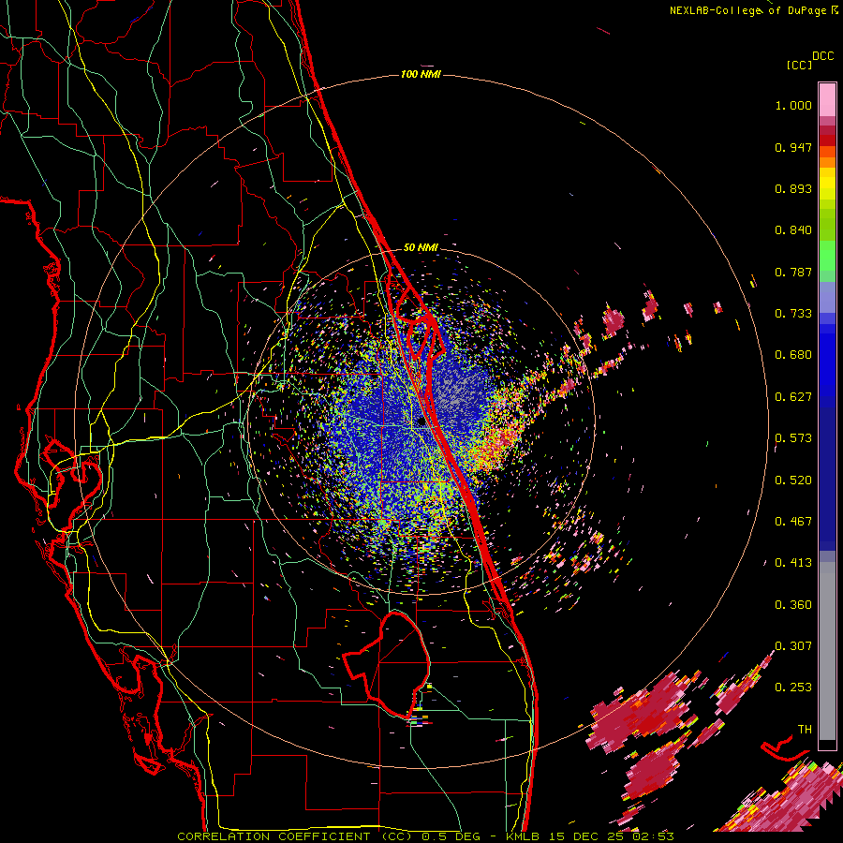Click the Correlation Coefficient caption at bottom
The width and height of the screenshot is (843, 843).
[x=425, y=836]
